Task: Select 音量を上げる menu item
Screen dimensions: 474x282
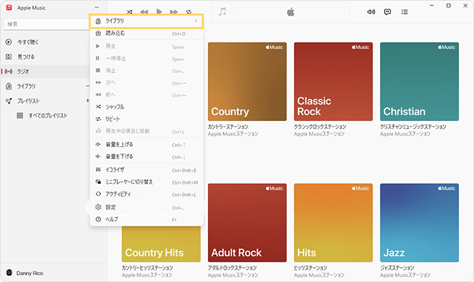Action: point(146,145)
